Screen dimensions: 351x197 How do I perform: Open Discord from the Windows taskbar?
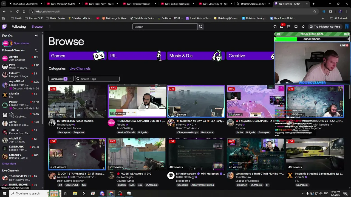pyautogui.click(x=102, y=193)
